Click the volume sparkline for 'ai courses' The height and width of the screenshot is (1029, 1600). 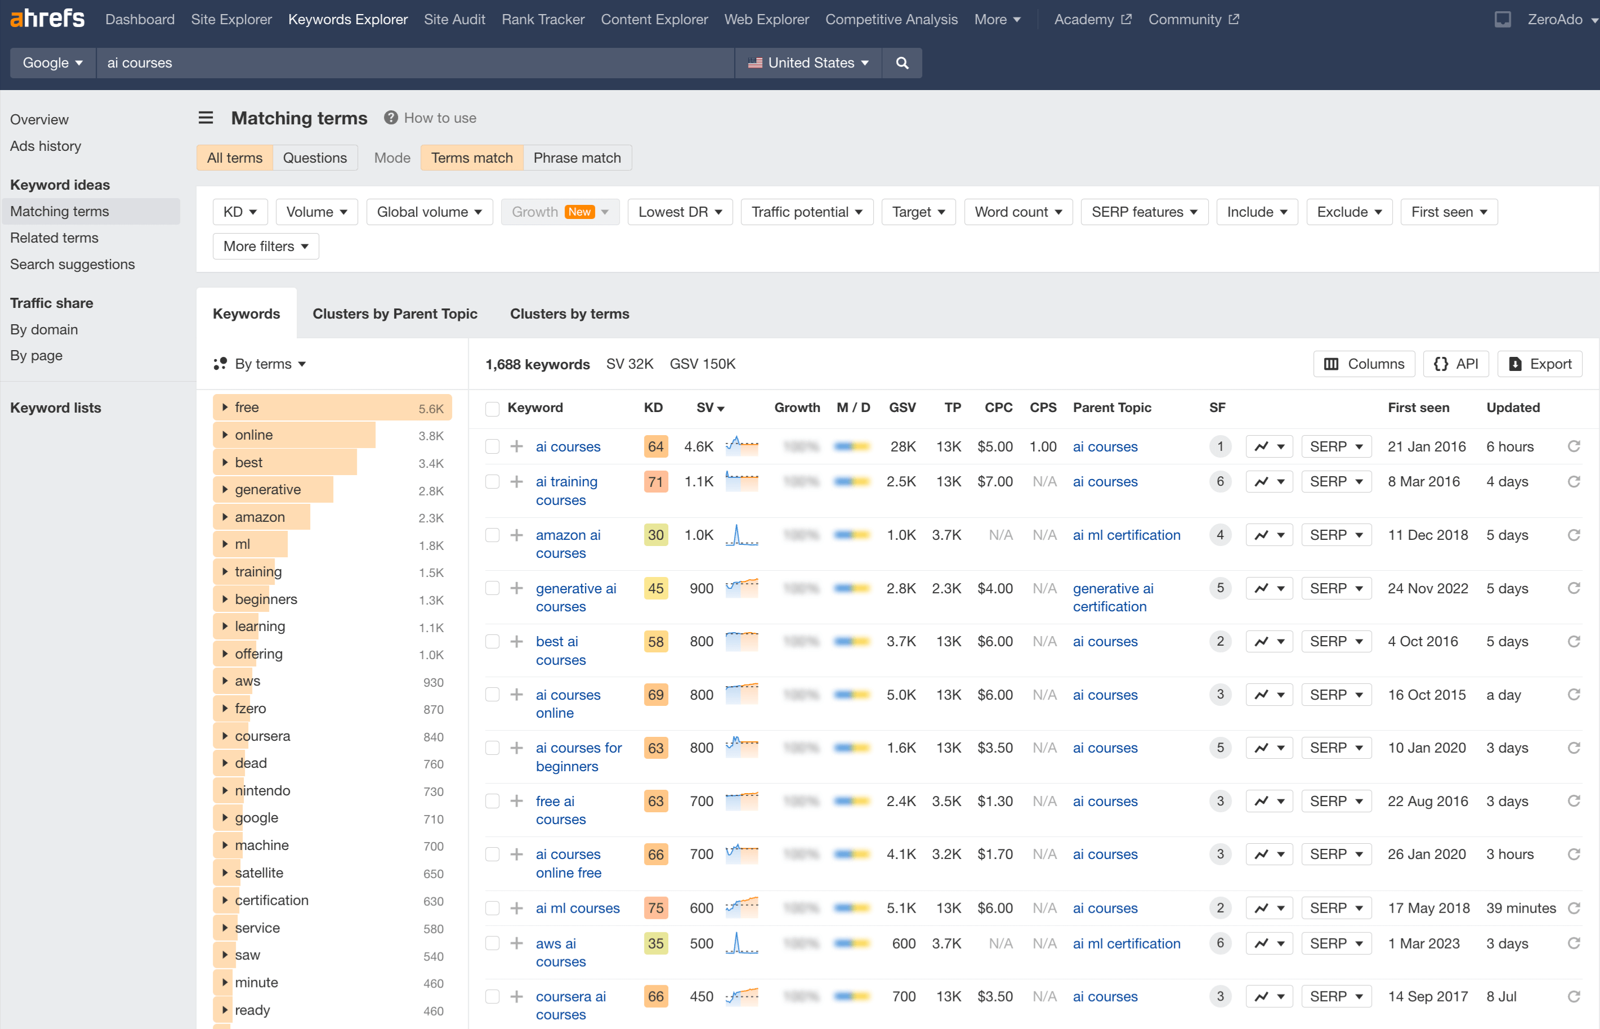point(741,446)
